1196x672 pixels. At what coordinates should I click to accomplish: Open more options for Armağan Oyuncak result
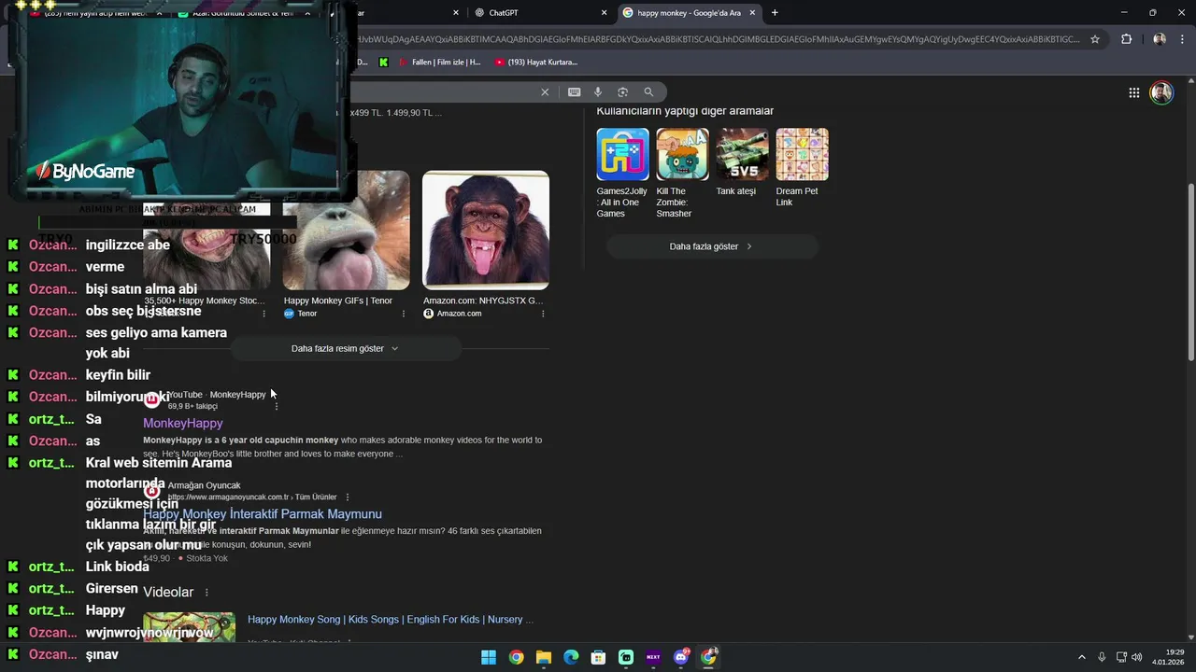348,497
